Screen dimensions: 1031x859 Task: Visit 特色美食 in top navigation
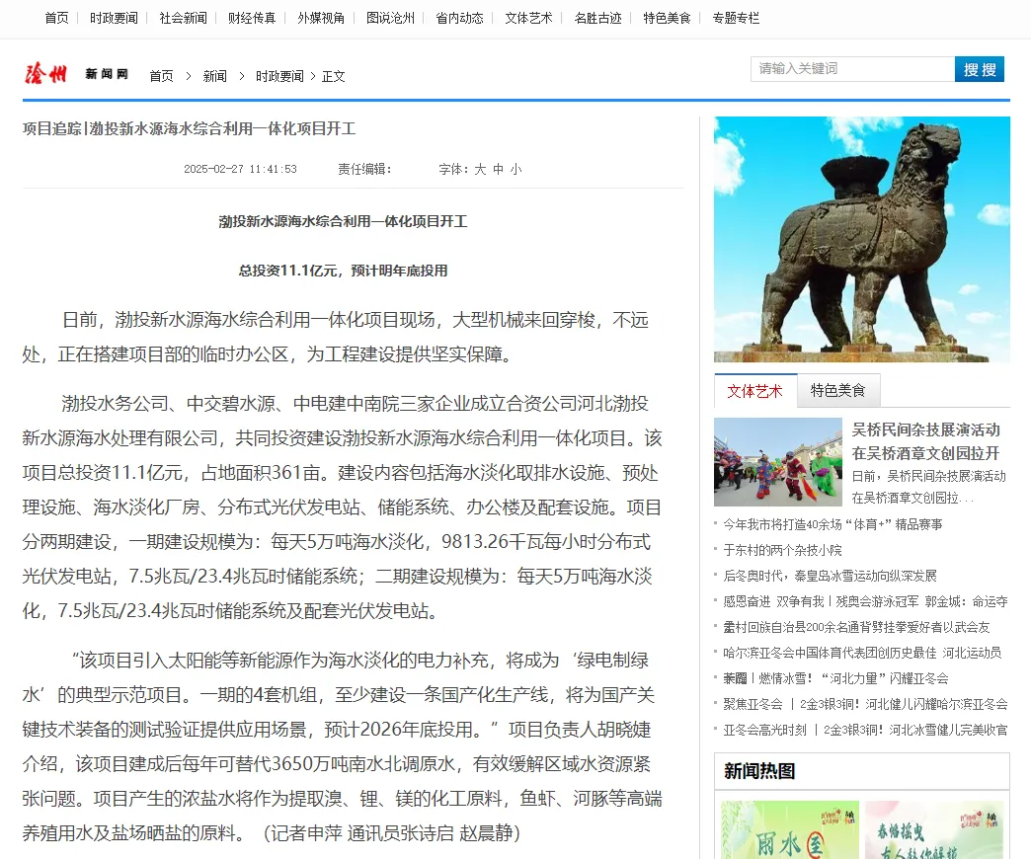667,18
